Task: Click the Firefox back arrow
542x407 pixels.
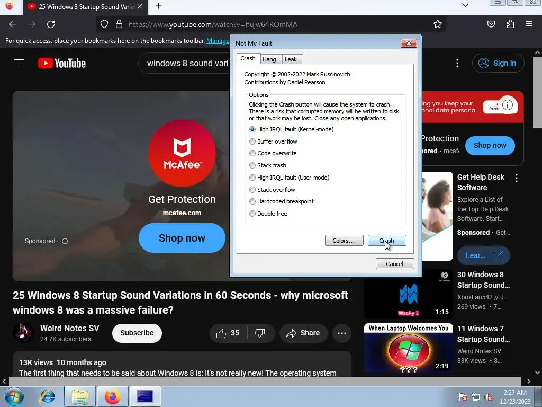Action: [13, 24]
